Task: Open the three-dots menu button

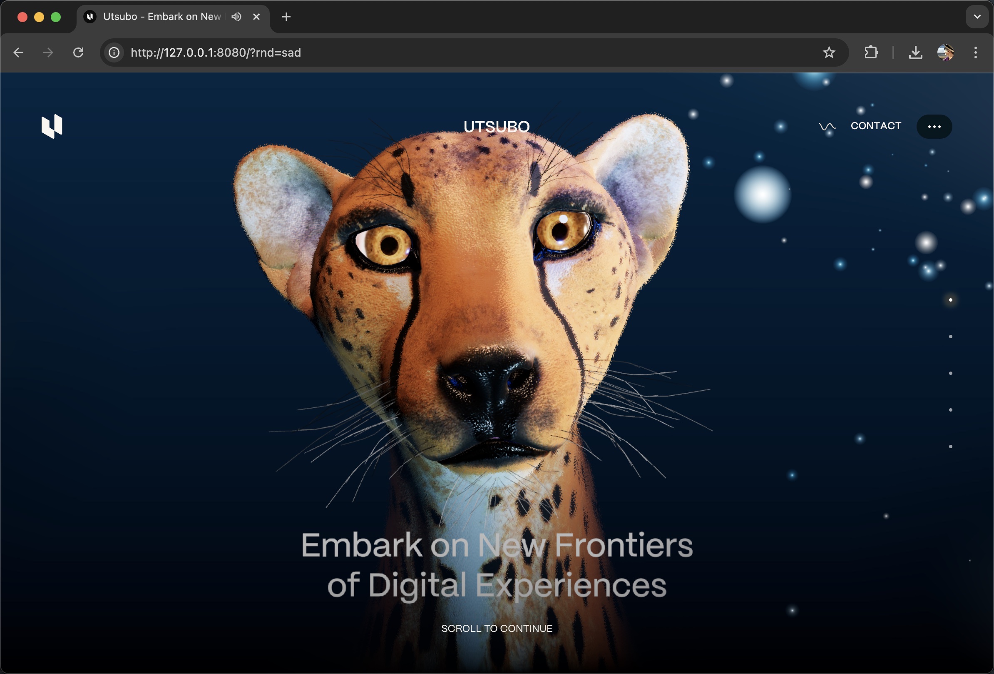Action: (934, 127)
